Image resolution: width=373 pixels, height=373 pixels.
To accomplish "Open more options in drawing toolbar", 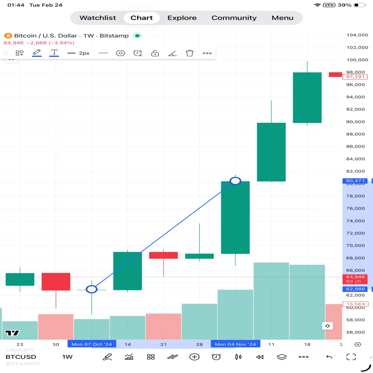I will pos(207,53).
